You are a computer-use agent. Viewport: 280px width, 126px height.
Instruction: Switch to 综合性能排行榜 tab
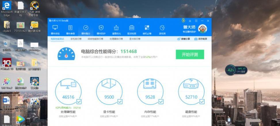pyautogui.click(x=95, y=39)
